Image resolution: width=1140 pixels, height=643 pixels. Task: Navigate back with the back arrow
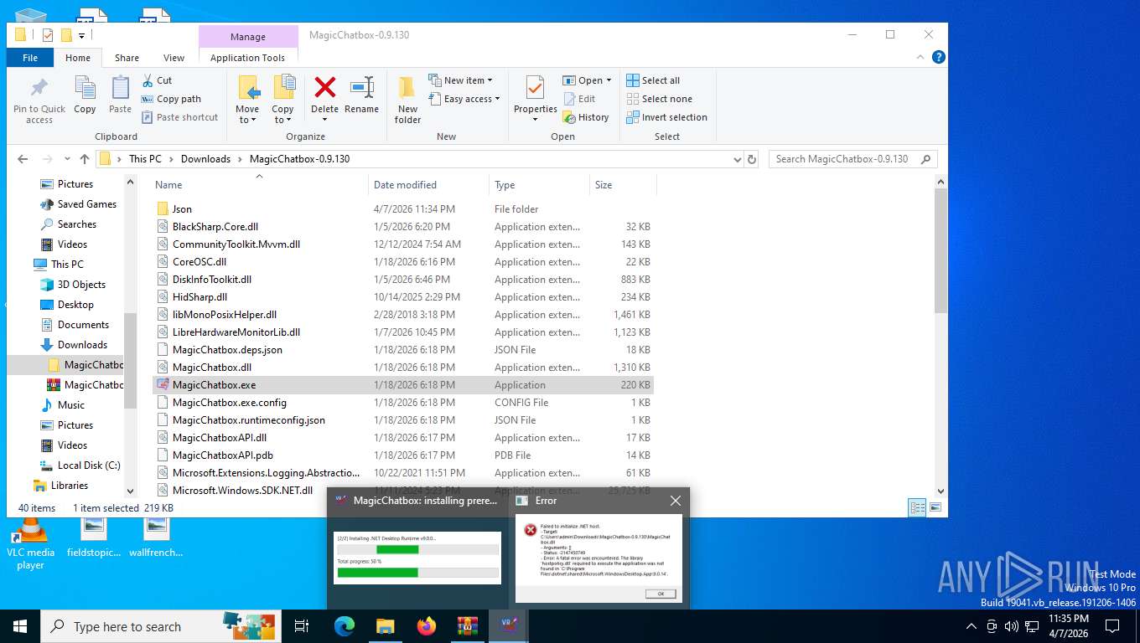click(x=23, y=159)
